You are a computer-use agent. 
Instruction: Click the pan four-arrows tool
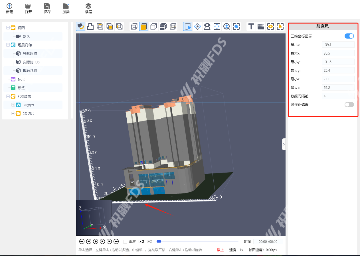click(217, 27)
